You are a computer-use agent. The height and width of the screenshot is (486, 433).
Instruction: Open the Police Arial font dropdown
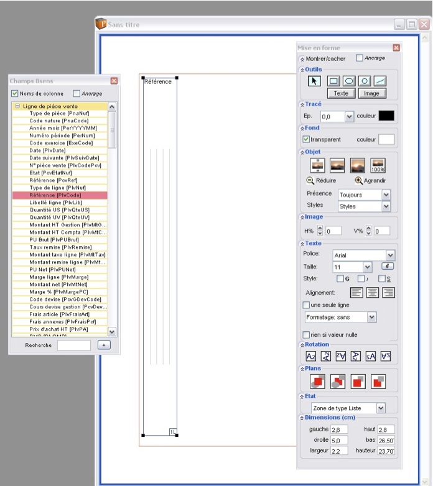click(390, 255)
